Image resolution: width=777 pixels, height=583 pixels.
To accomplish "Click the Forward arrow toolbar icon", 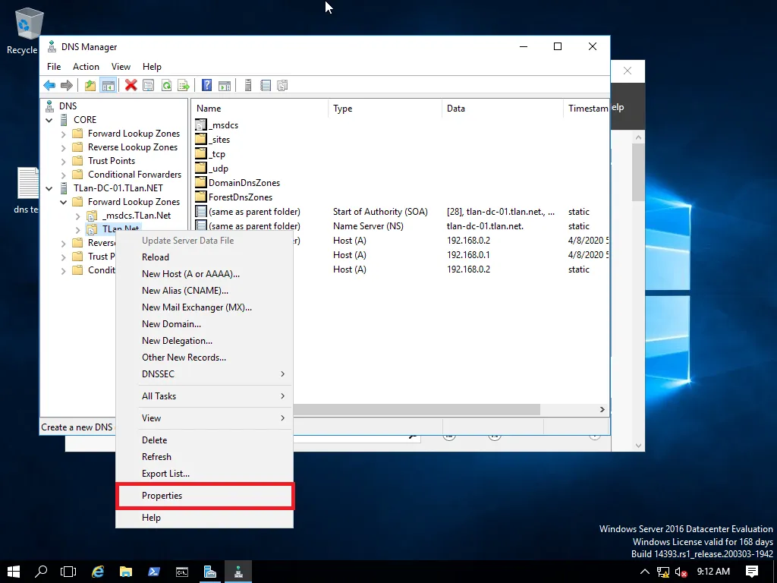I will (67, 85).
